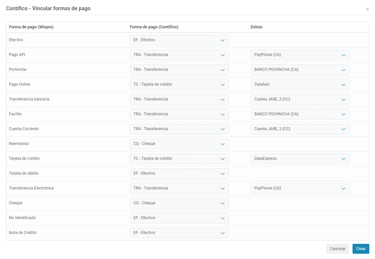Viewport: 375px width, 259px height.
Task: Open Contifico dropdown for Tarjeta de débito row
Action: click(179, 173)
